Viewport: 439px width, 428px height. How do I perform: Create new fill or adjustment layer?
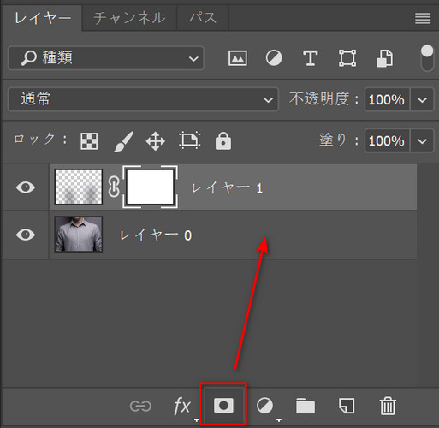pos(264,406)
